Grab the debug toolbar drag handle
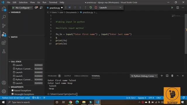This screenshot has width=187, height=105. (65, 8)
